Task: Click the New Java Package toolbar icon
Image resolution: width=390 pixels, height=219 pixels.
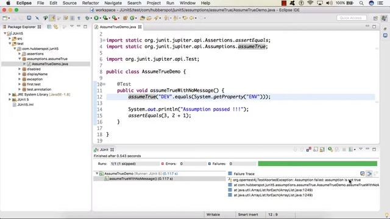Action: click(126, 18)
